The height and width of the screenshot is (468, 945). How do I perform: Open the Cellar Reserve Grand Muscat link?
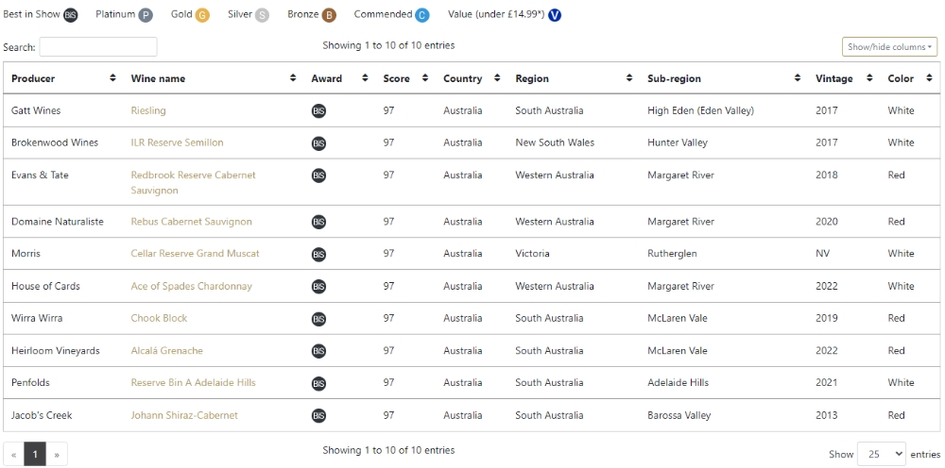pyautogui.click(x=195, y=253)
